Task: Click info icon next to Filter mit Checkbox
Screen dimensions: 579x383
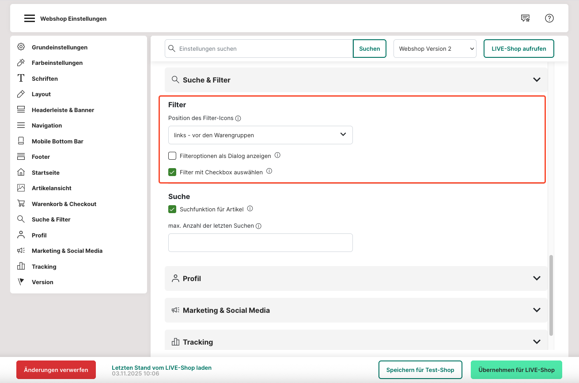Action: point(269,171)
